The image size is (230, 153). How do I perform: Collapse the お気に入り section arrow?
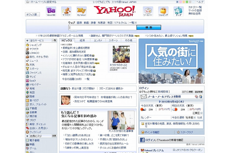click(27, 136)
